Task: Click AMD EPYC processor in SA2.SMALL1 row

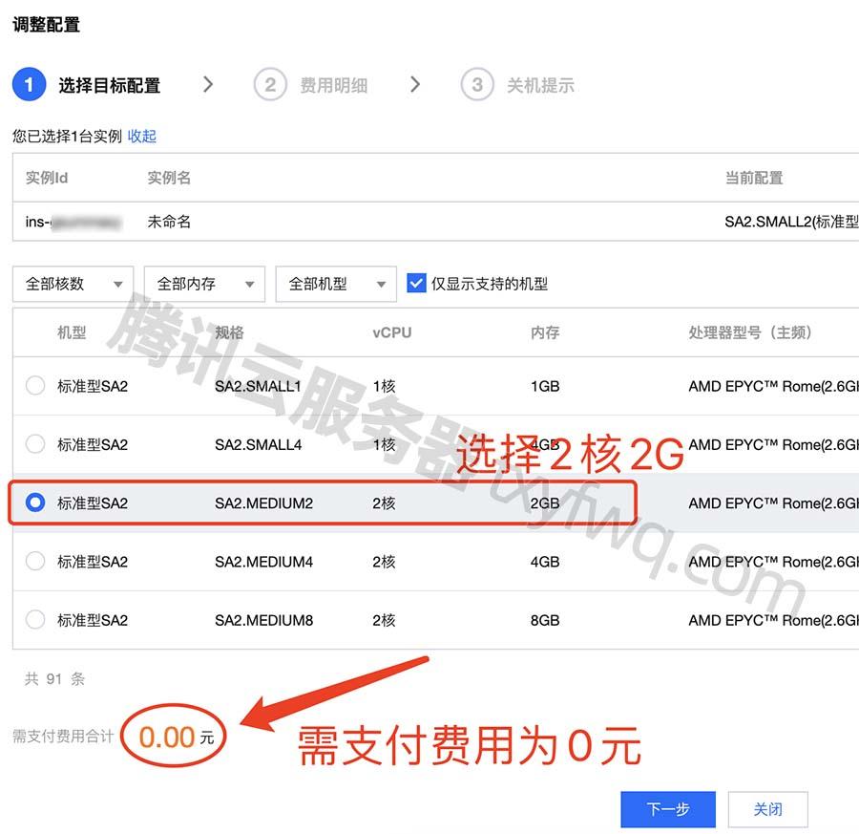Action: tap(773, 386)
